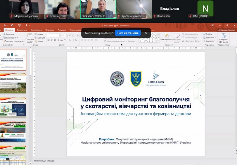Screen dimensions: 237x165
Task: Select the oval shape in shapes gallery
Action: [x=153, y=34]
